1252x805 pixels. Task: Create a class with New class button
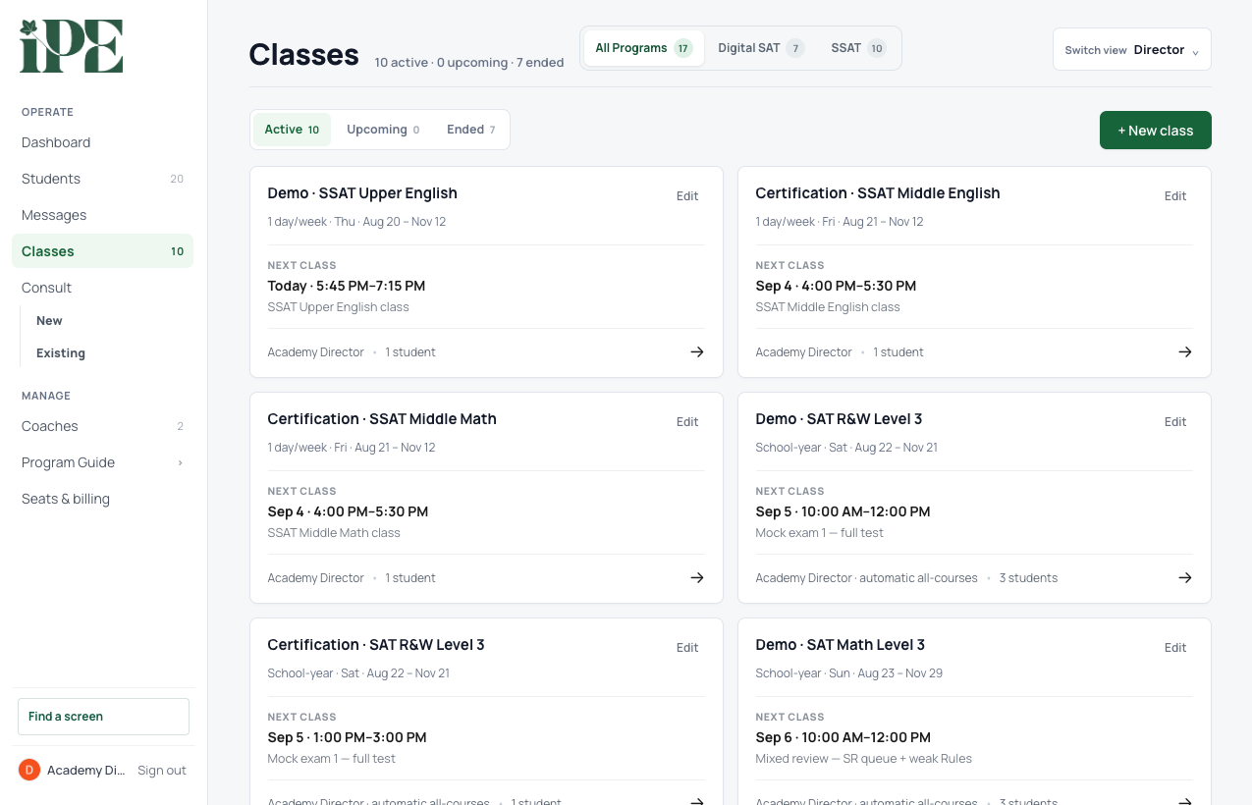point(1156,131)
